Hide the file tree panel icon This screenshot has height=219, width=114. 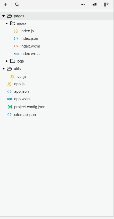coord(106,4)
